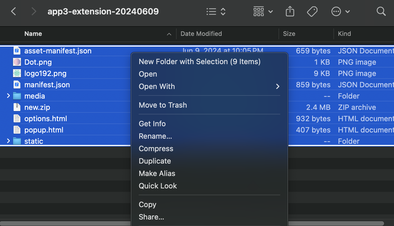Click the logo192.png React icon
The image size is (394, 226).
point(17,73)
